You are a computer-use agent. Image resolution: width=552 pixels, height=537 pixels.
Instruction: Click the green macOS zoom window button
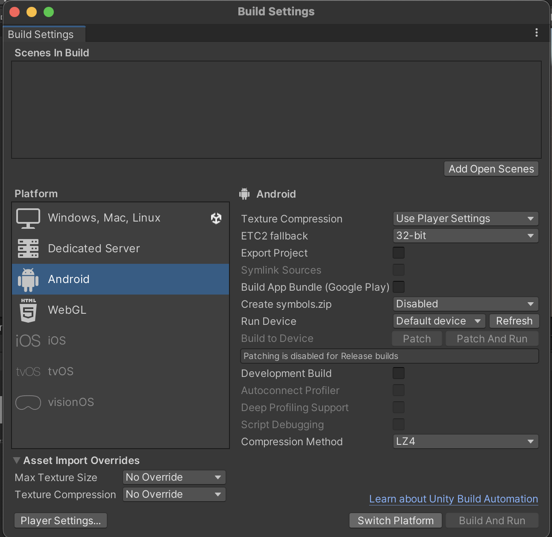(49, 12)
